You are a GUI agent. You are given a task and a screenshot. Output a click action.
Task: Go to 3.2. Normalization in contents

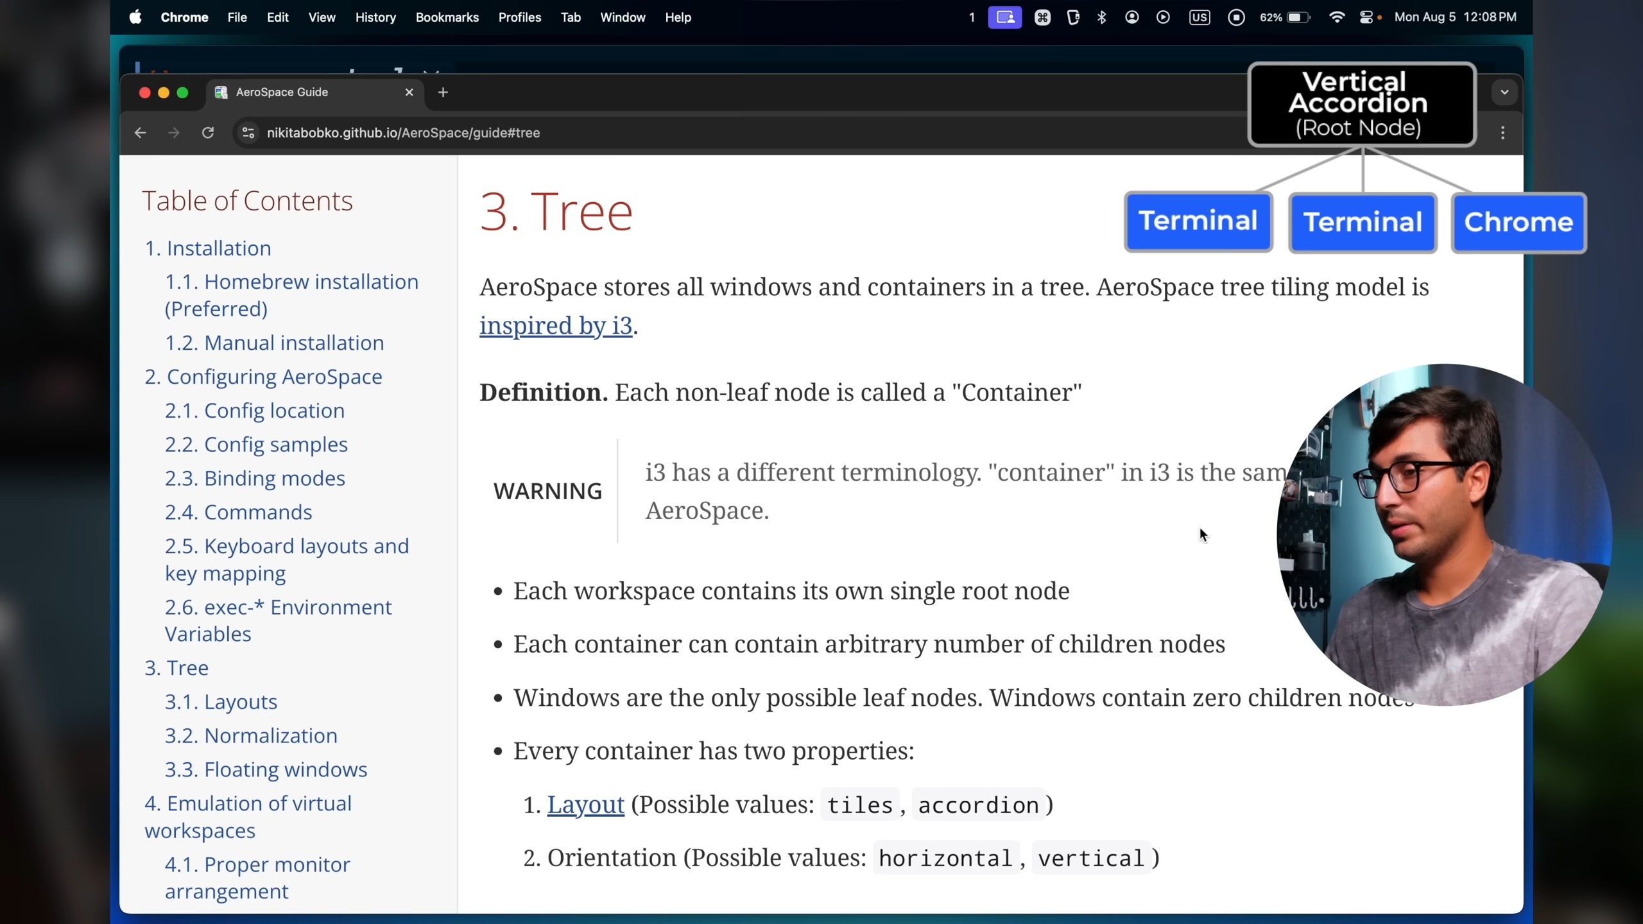pyautogui.click(x=251, y=735)
